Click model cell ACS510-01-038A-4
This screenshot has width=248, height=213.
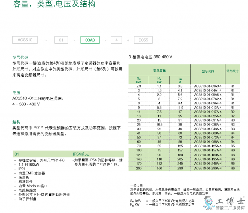[x=208, y=125]
